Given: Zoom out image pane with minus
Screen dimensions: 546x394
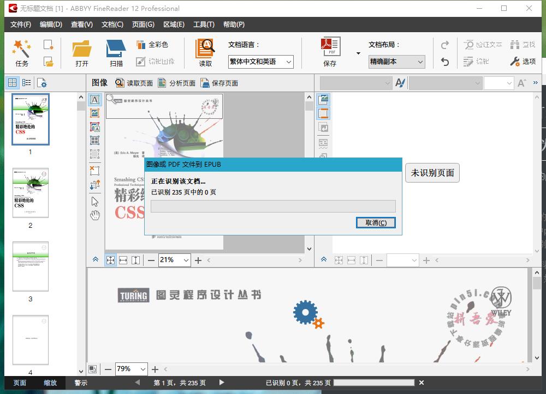Looking at the screenshot, I should tap(151, 260).
